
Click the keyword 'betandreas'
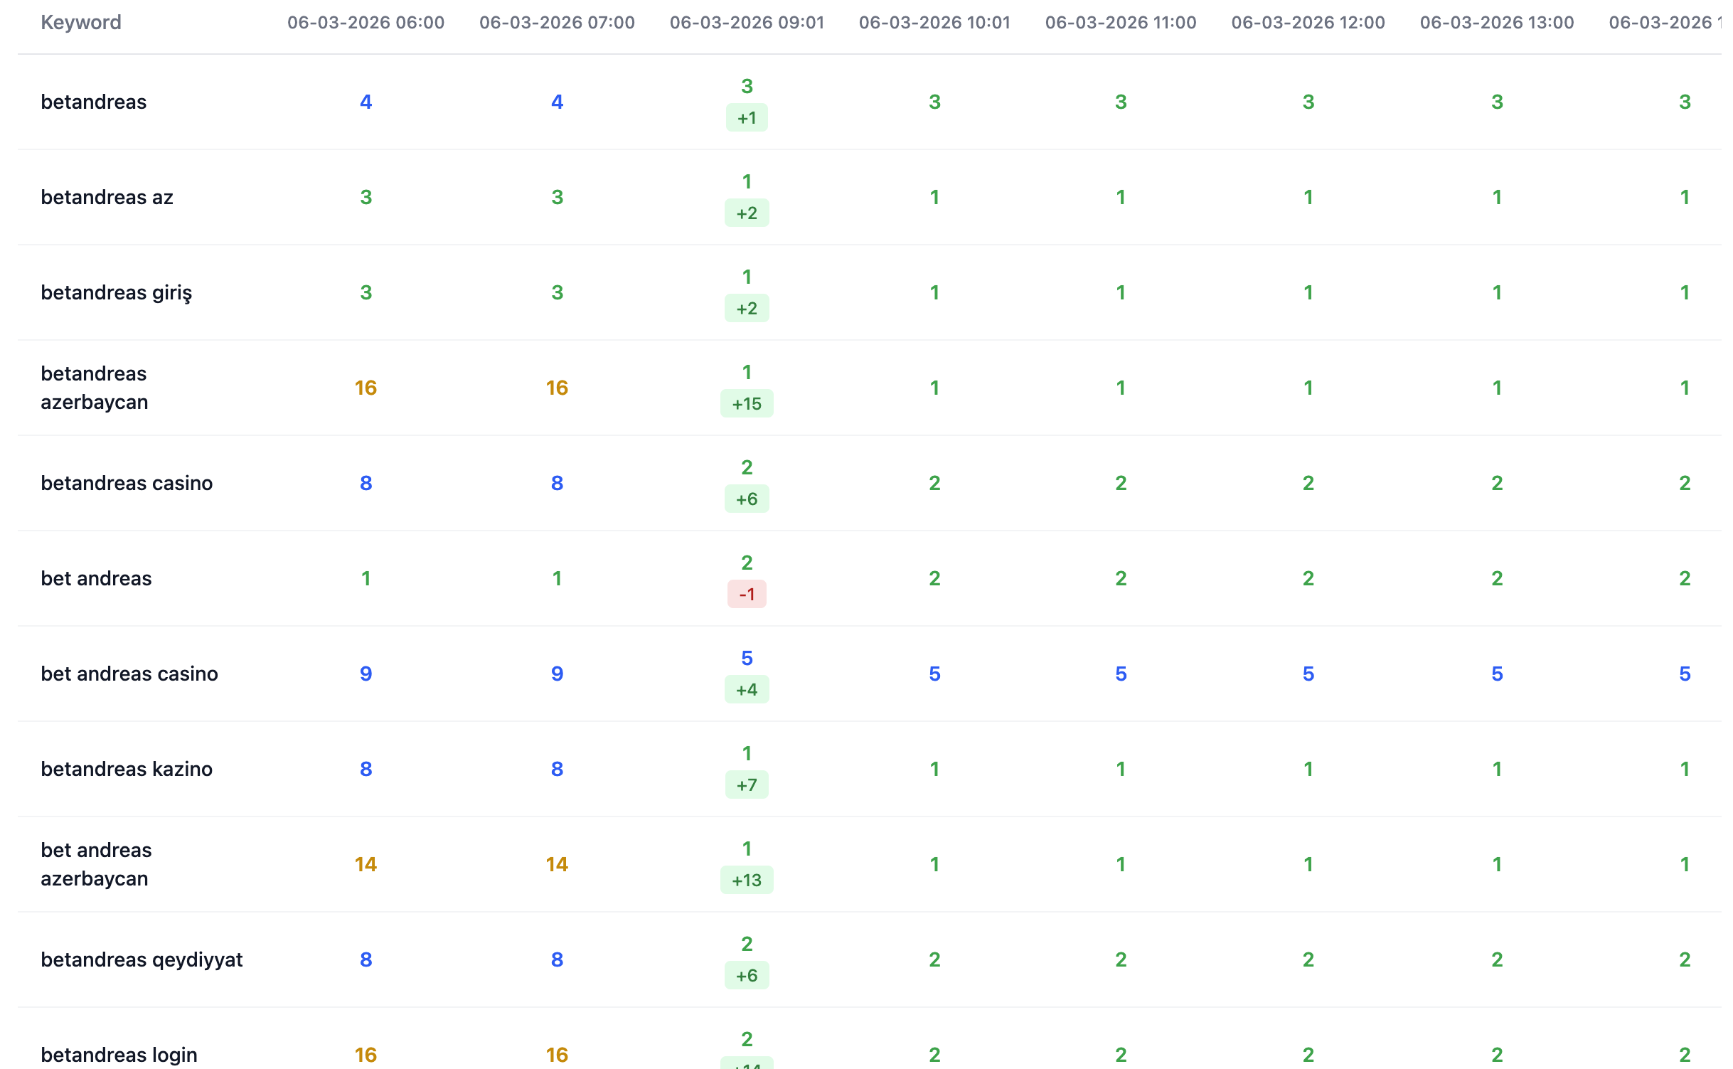click(94, 102)
